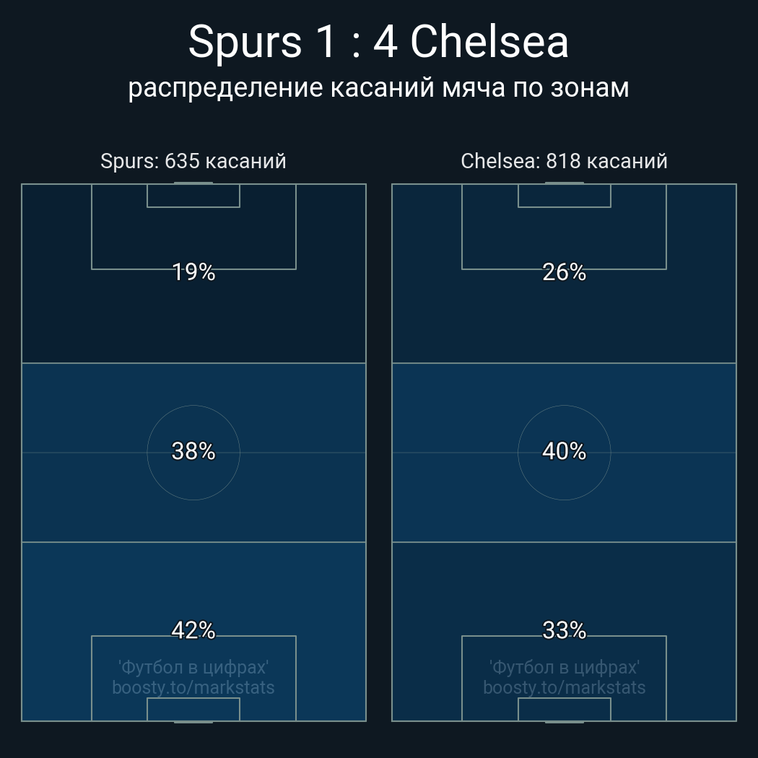
Task: Click the 38% label in Spurs midfield
Action: coord(193,451)
